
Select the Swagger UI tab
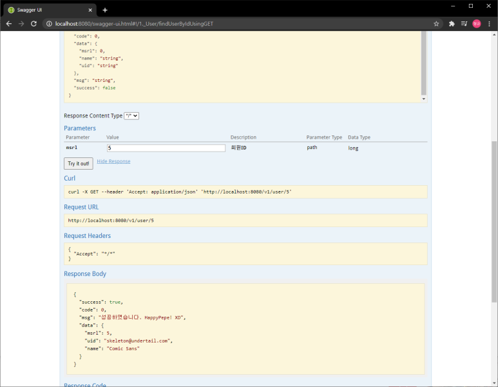point(50,10)
